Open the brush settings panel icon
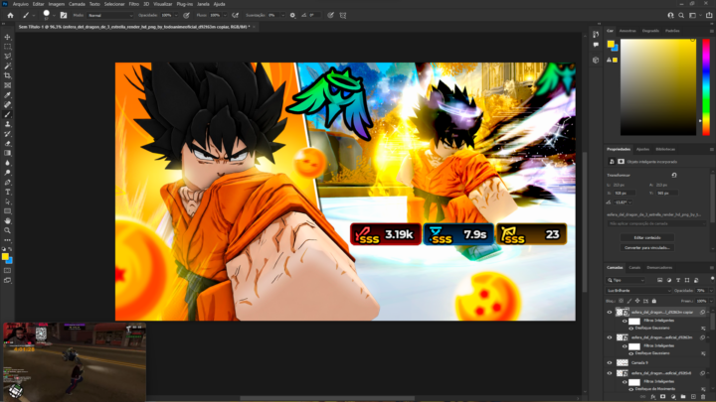Viewport: 716px width, 402px height. coord(64,15)
